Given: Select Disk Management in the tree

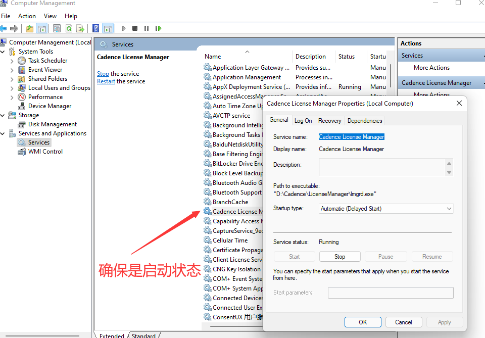Looking at the screenshot, I should click(53, 124).
